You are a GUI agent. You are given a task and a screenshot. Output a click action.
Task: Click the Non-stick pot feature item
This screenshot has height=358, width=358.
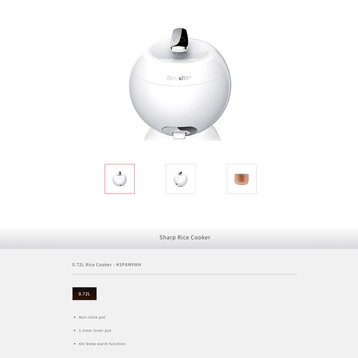[92, 317]
